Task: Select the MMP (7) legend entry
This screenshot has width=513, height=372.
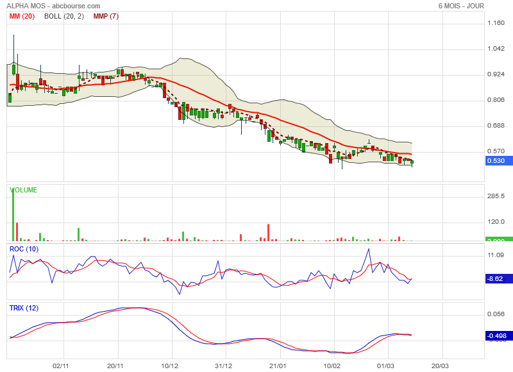Action: 106,16
